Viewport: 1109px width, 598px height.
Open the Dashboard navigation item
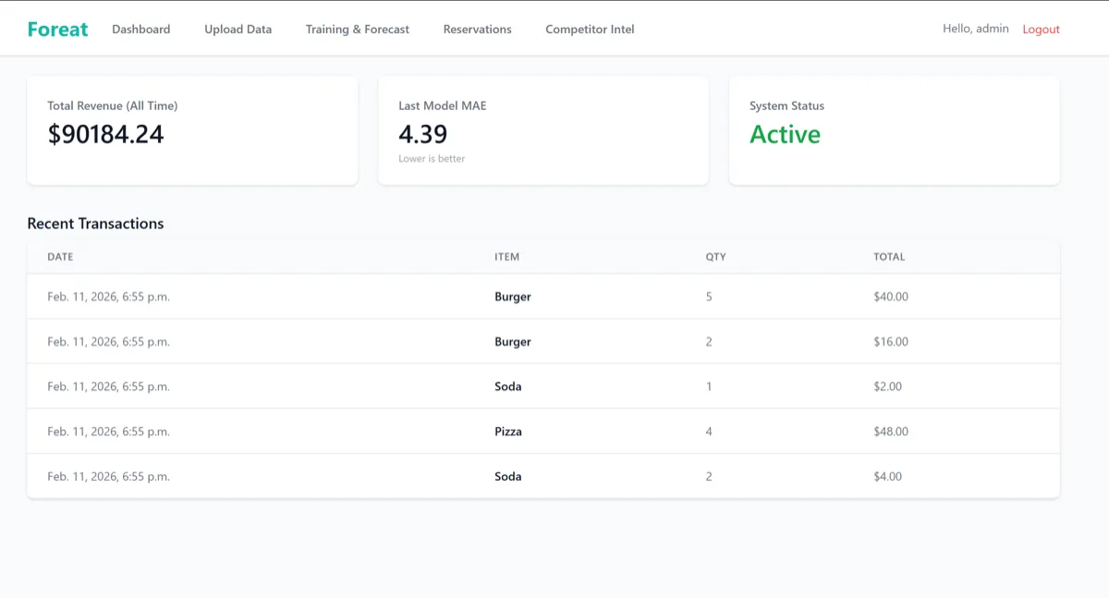(140, 29)
